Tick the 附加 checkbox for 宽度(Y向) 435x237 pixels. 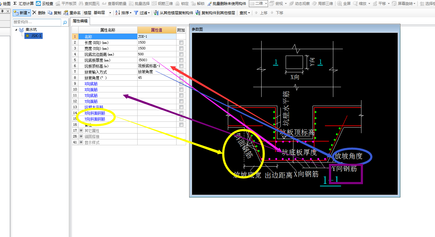point(181,48)
